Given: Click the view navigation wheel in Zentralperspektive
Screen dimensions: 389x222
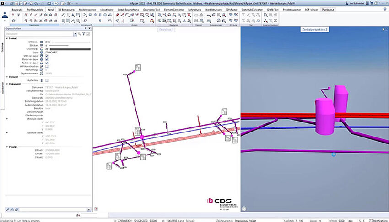Looking at the screenshot, I should click(244, 209).
